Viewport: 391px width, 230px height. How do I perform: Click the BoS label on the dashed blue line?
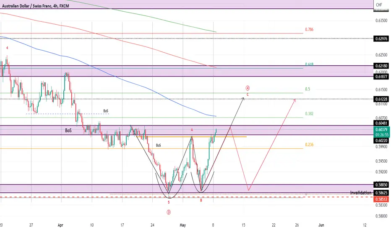pos(106,111)
